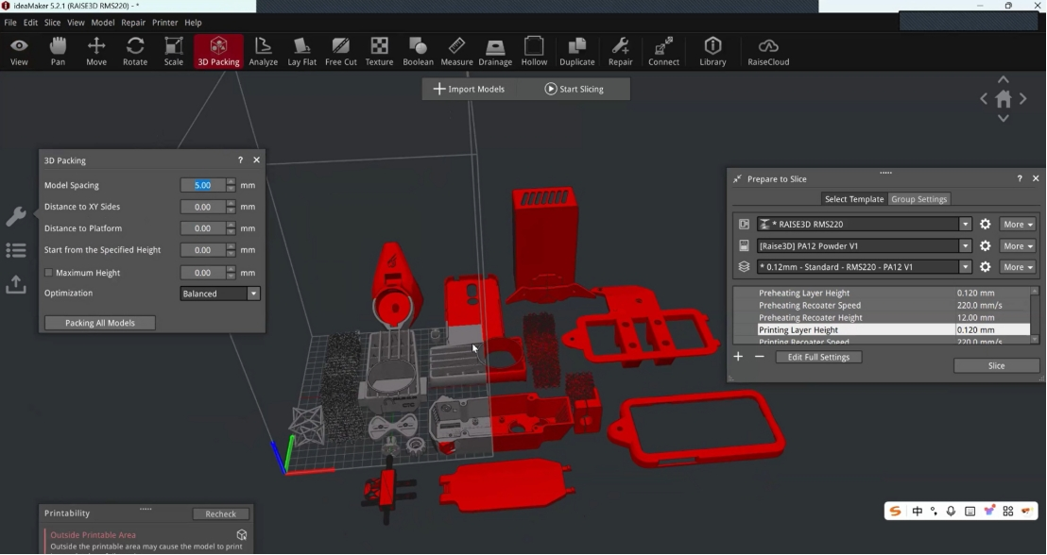Image resolution: width=1047 pixels, height=555 pixels.
Task: Add a setting with the plus button
Action: pyautogui.click(x=738, y=357)
